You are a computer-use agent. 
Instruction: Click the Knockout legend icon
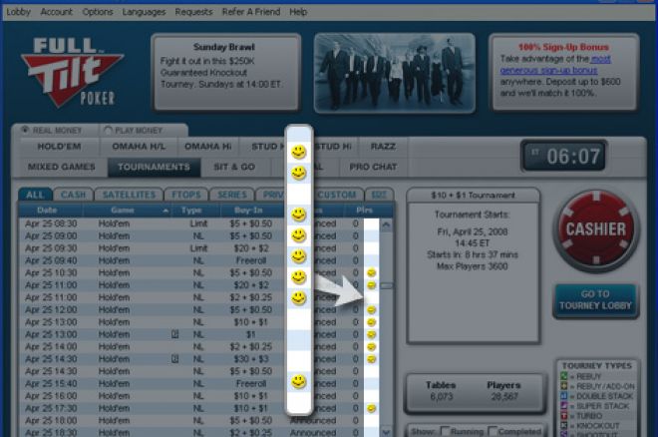pyautogui.click(x=564, y=426)
